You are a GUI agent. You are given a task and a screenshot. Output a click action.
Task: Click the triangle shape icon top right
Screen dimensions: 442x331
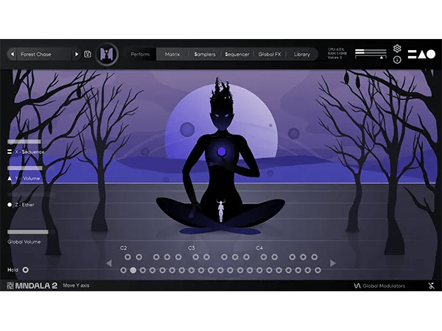421,54
